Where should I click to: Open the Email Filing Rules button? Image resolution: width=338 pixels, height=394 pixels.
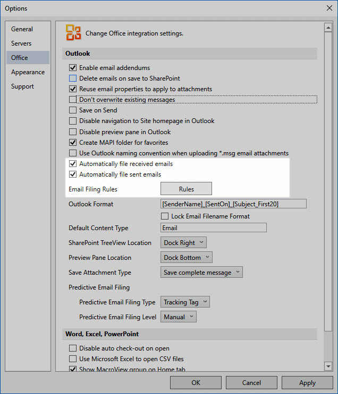pyautogui.click(x=186, y=189)
